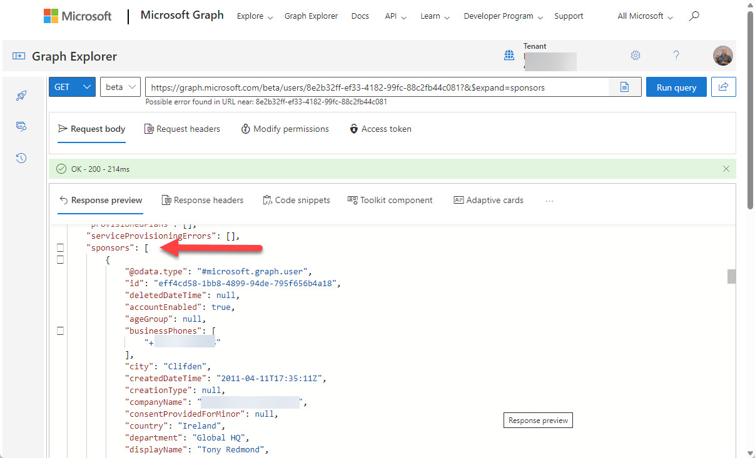Click the help question mark icon
Image resolution: width=755 pixels, height=458 pixels.
tap(676, 56)
